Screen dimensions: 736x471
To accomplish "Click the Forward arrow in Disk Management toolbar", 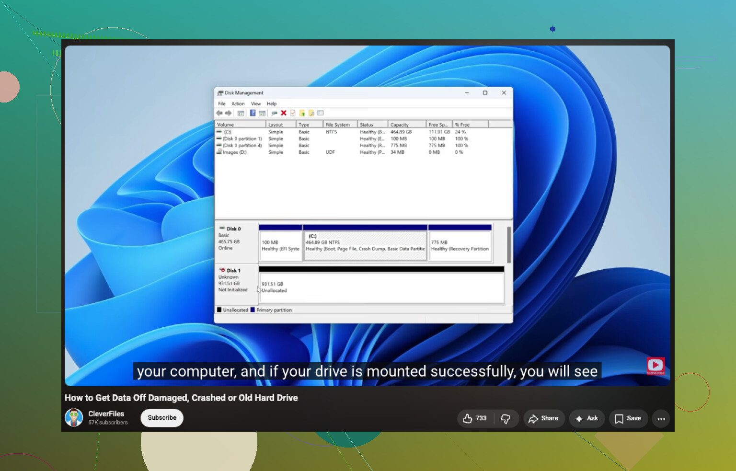I will pos(229,113).
